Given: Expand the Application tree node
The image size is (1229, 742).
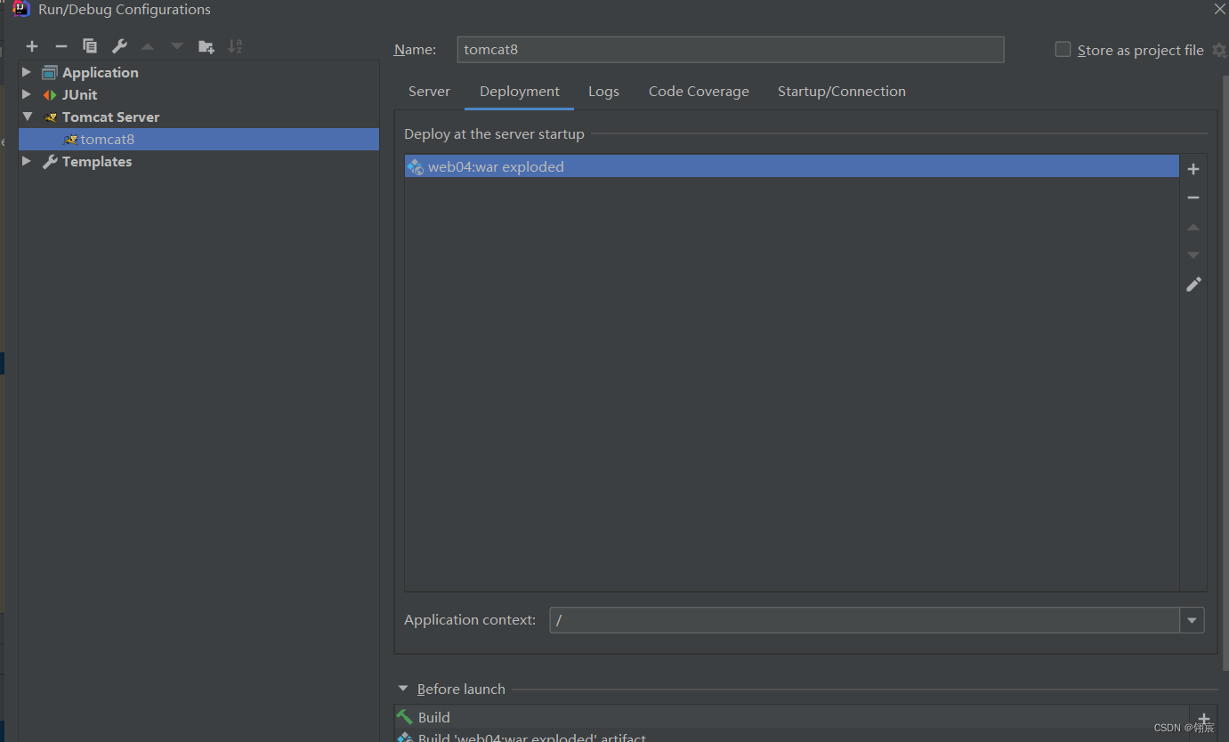Looking at the screenshot, I should (x=27, y=72).
